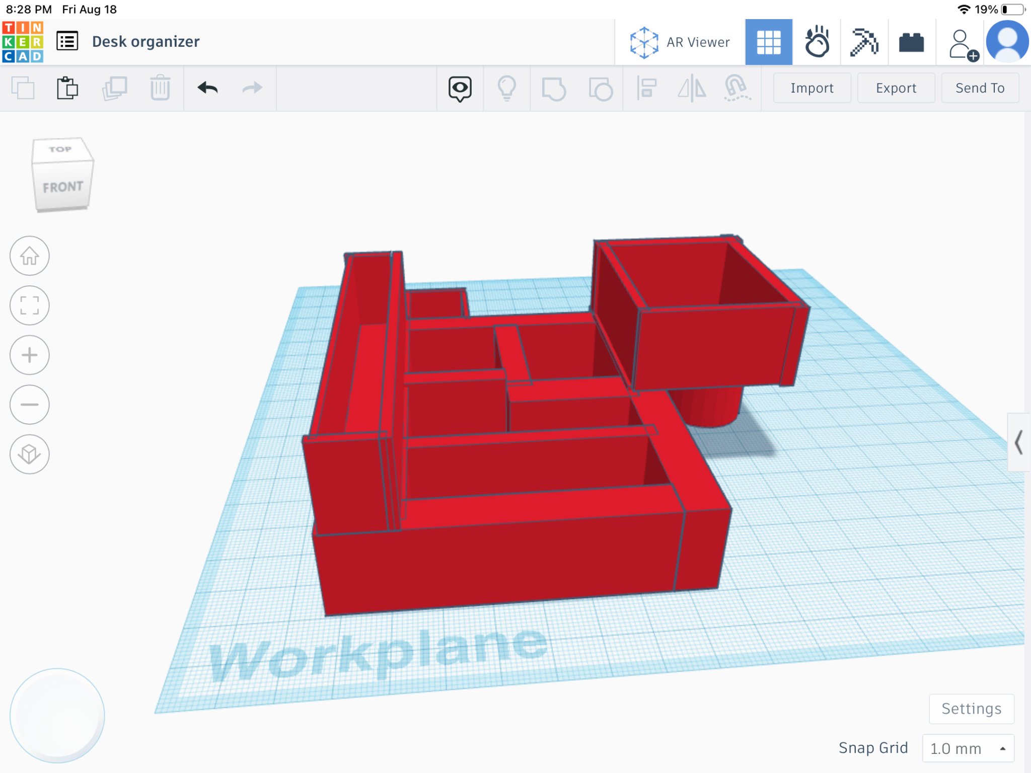
Task: Open the designs list menu icon
Action: coord(67,41)
